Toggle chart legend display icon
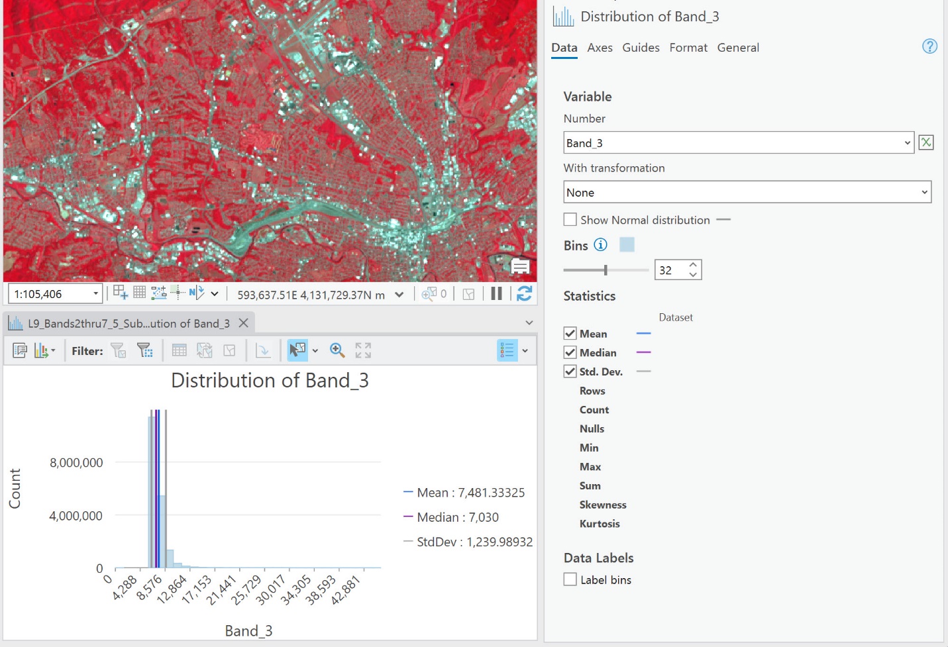This screenshot has width=948, height=647. (507, 350)
